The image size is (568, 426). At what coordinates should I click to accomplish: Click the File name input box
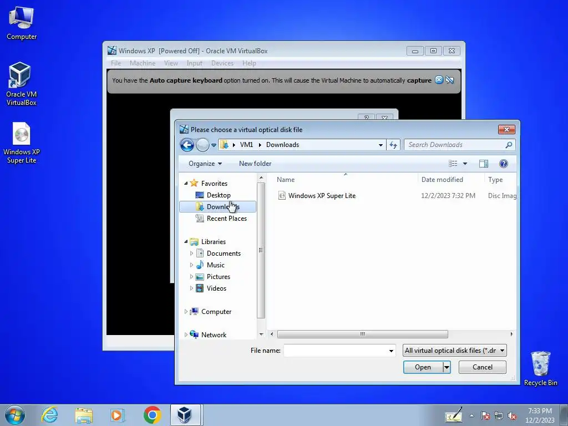point(336,351)
